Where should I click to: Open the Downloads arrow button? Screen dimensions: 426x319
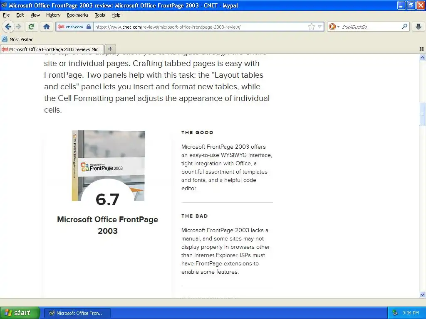click(x=419, y=27)
